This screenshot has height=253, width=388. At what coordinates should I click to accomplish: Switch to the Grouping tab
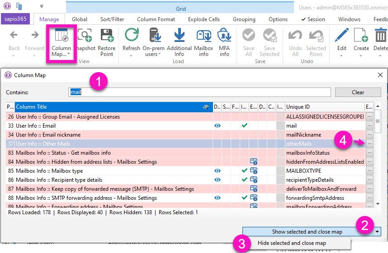point(244,19)
